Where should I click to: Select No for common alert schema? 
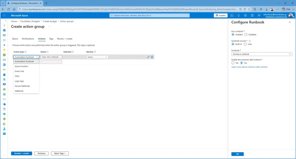[x=242, y=63]
